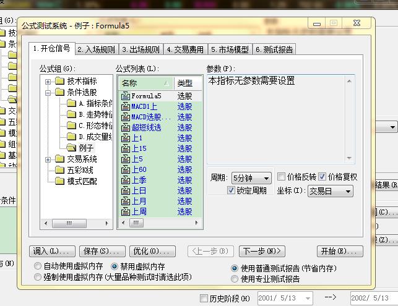Click the MACD选股 formula icon
398x306 pixels.
point(126,117)
